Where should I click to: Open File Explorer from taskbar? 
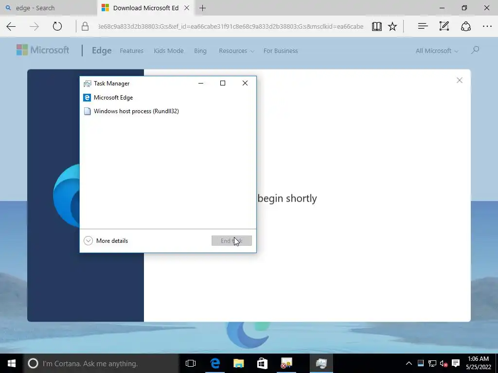click(x=238, y=363)
